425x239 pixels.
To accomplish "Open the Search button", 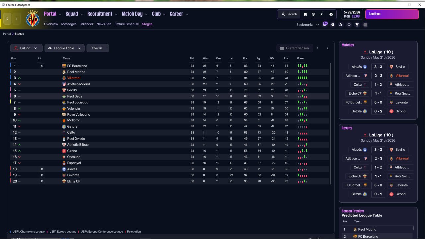I will click(x=289, y=14).
